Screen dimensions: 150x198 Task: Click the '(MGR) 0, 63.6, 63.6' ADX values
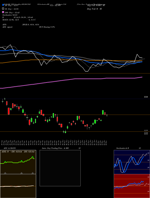[31, 25]
